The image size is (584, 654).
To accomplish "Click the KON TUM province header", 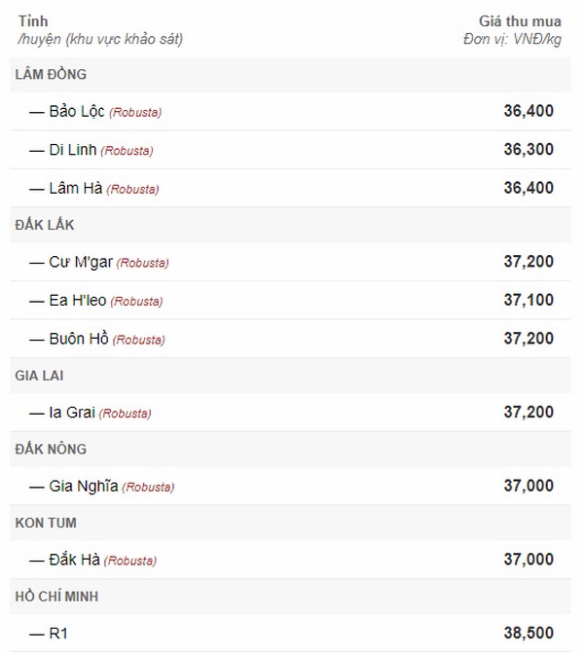I will tap(290, 523).
